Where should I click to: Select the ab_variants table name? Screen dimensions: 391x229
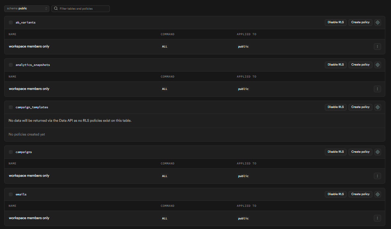pos(26,23)
